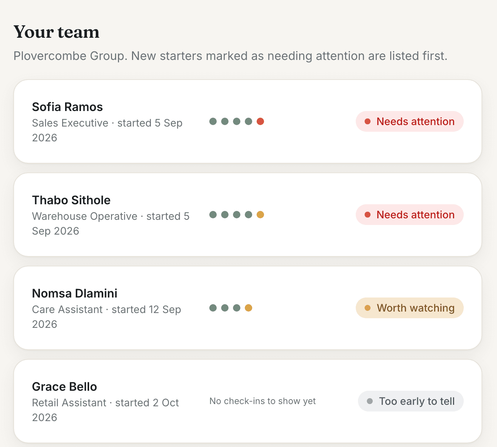Click Sofia Ramos's Needs attention badge

(410, 121)
